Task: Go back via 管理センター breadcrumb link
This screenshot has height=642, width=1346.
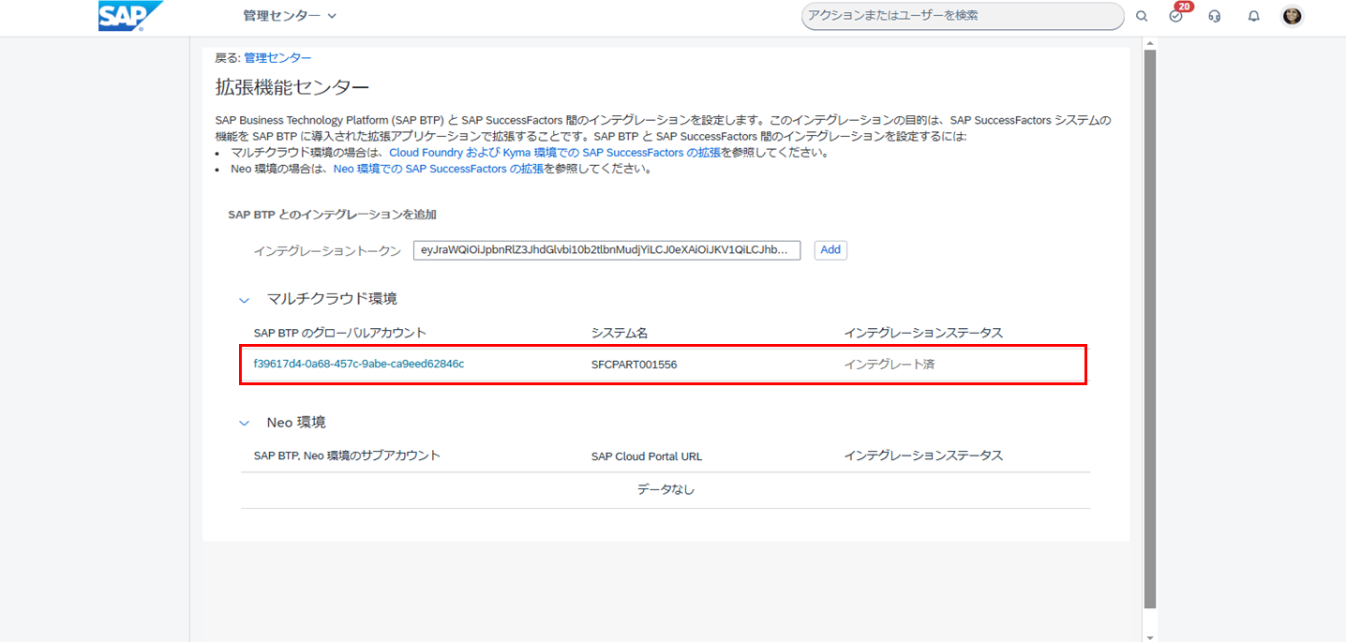Action: pyautogui.click(x=277, y=58)
